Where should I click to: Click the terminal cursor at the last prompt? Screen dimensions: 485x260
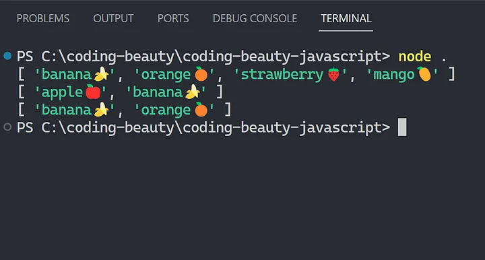pyautogui.click(x=402, y=127)
